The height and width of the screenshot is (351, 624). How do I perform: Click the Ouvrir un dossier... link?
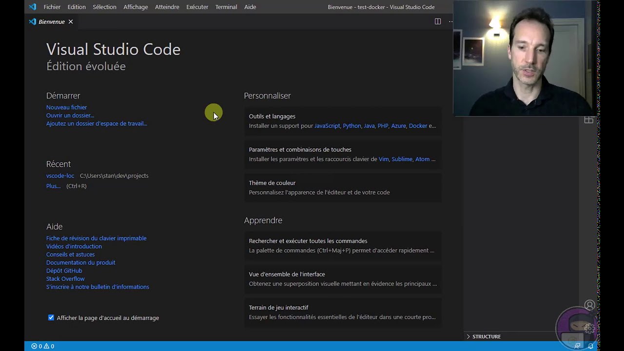pyautogui.click(x=70, y=116)
